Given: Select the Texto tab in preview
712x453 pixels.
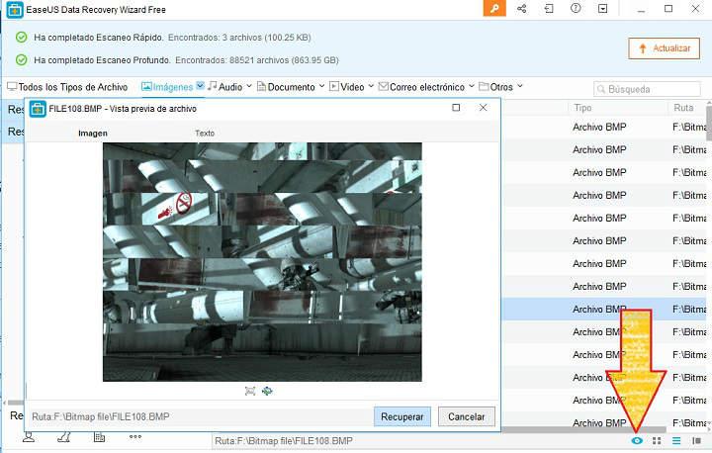Looking at the screenshot, I should click(205, 133).
